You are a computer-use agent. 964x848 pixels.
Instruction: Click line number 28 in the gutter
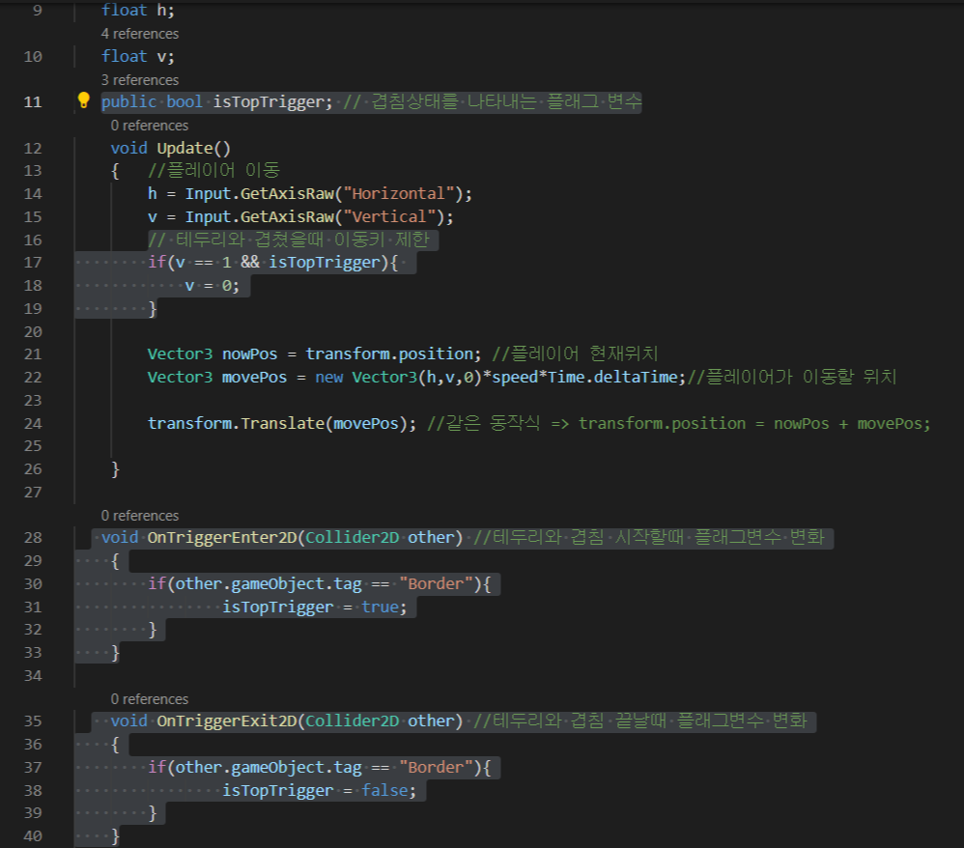[33, 538]
